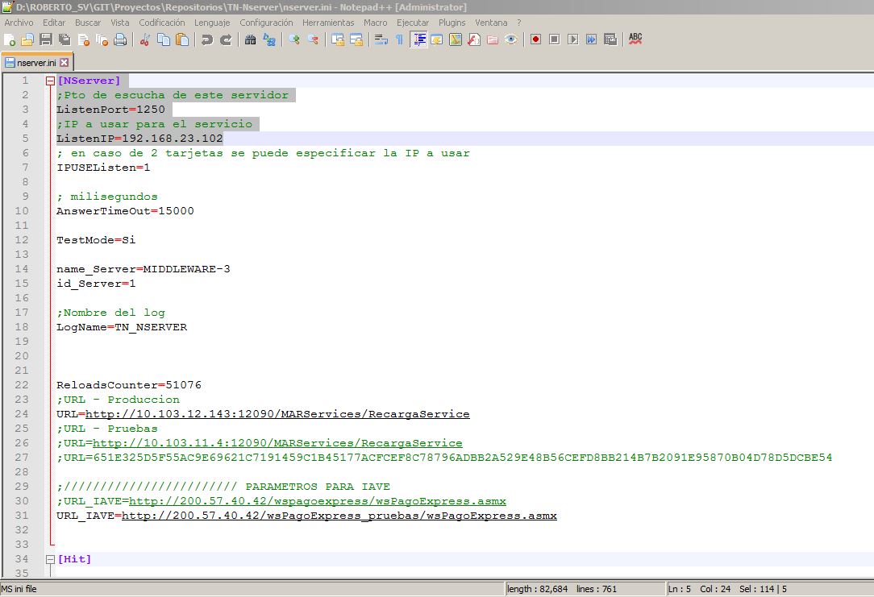874x597 pixels.
Task: Open the ? help menu
Action: point(519,23)
